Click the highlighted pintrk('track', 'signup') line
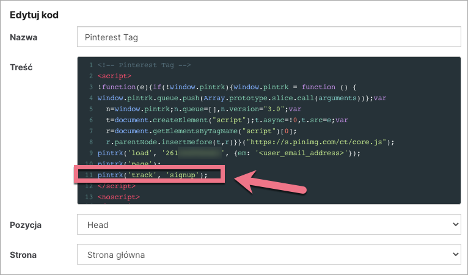This screenshot has height=275, width=468. 152,175
